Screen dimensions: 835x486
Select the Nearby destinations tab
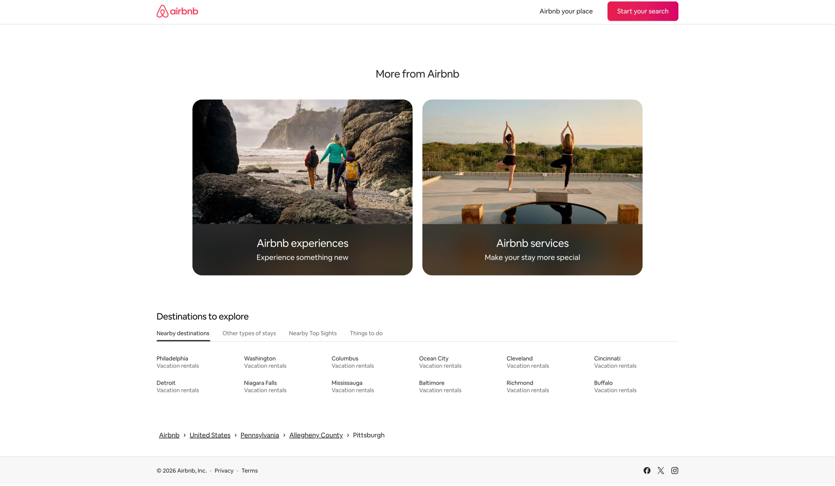click(x=183, y=333)
